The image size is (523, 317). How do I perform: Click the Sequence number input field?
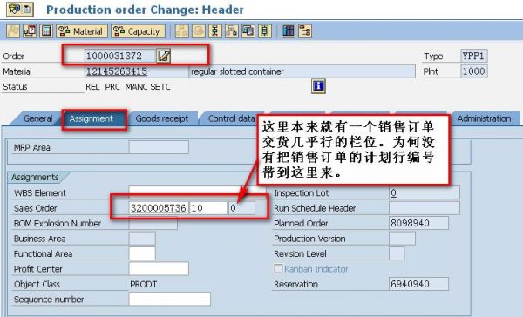pyautogui.click(x=170, y=299)
